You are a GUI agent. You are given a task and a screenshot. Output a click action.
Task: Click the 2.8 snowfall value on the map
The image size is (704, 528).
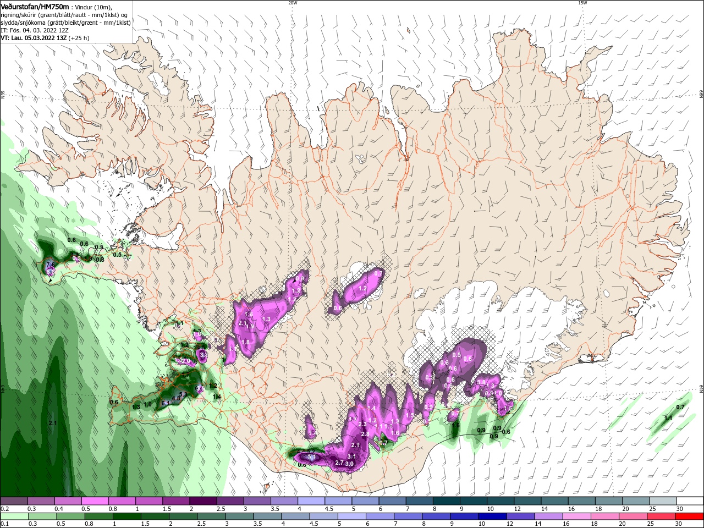[x=365, y=435]
